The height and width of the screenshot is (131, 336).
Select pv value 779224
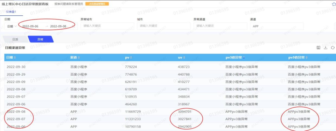click(x=131, y=67)
